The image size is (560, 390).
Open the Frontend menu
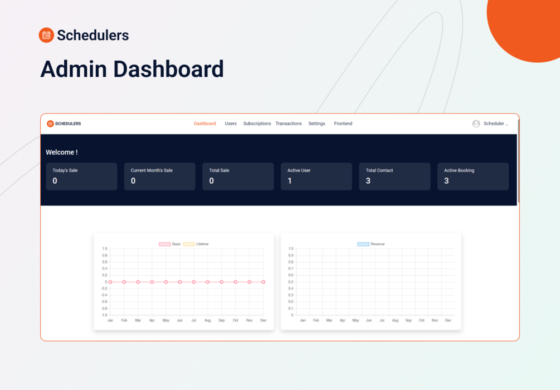click(x=343, y=124)
